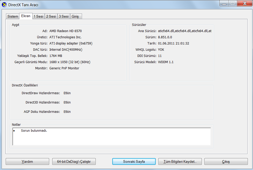Viewport: 253px width, 170px height.
Task: Click the Çıkış button
Action: coord(226,161)
